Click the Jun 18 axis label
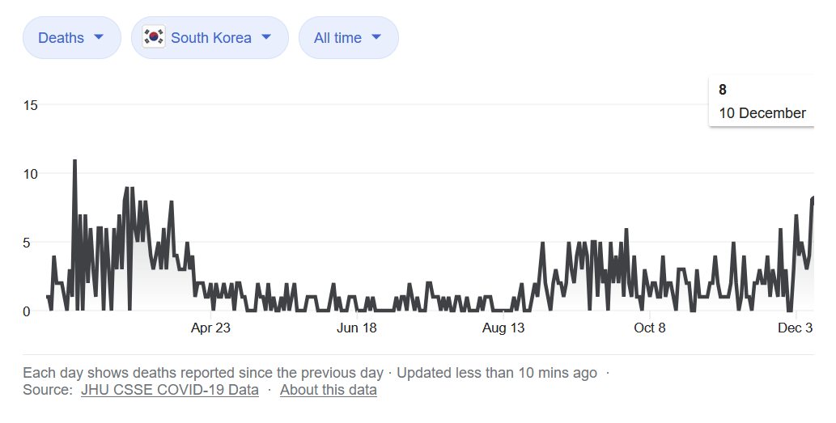Screen dimensions: 836x423 [x=357, y=328]
